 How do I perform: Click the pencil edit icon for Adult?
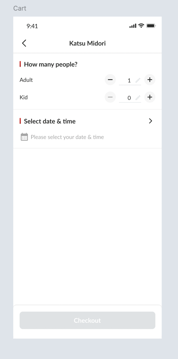(138, 80)
